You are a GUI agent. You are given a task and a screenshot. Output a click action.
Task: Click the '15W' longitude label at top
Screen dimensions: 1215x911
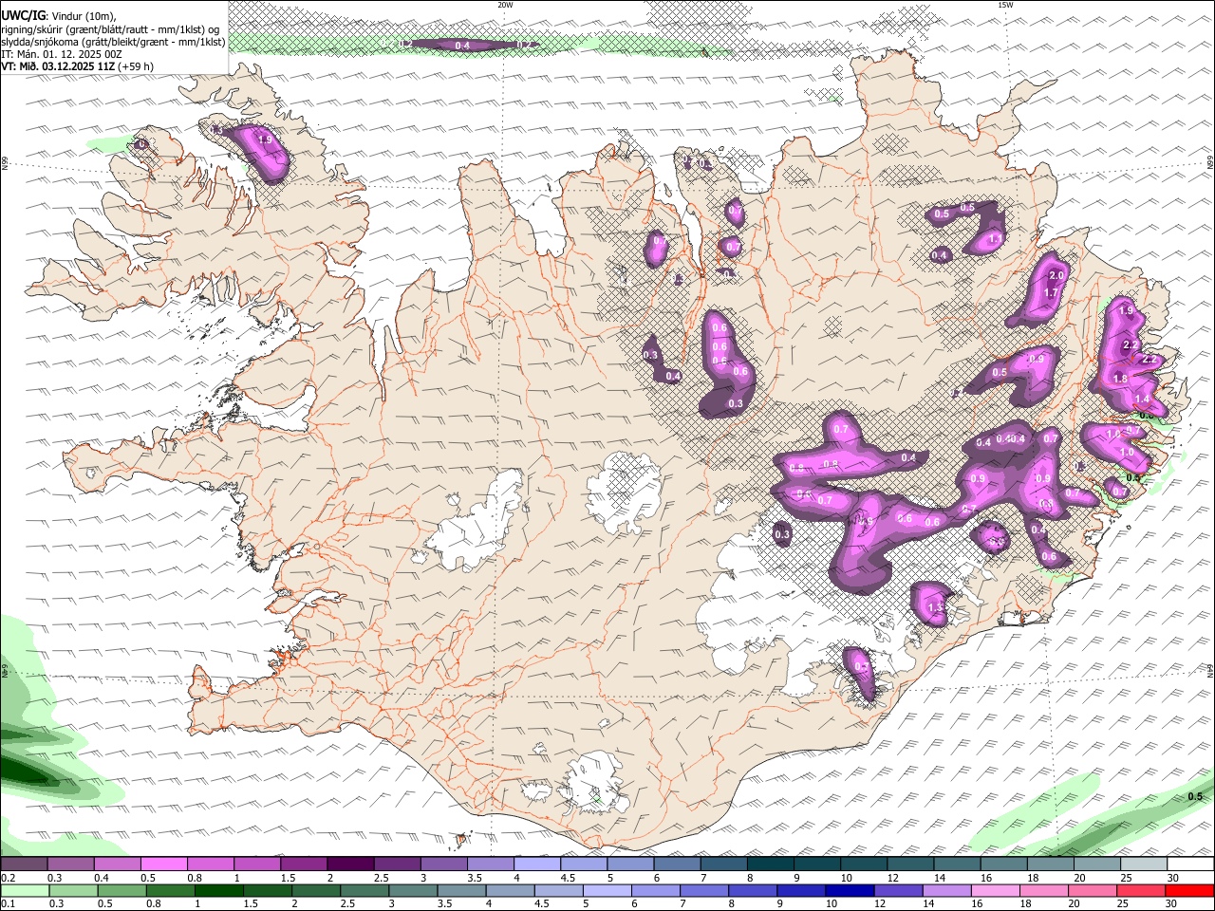click(1004, 5)
